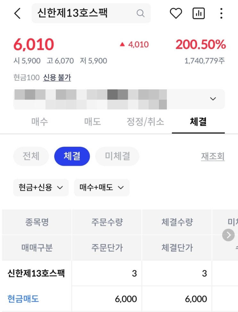Viewport: 238px width, 312px height.
Task: Click the 현금매도 trade type label
Action: 23,299
